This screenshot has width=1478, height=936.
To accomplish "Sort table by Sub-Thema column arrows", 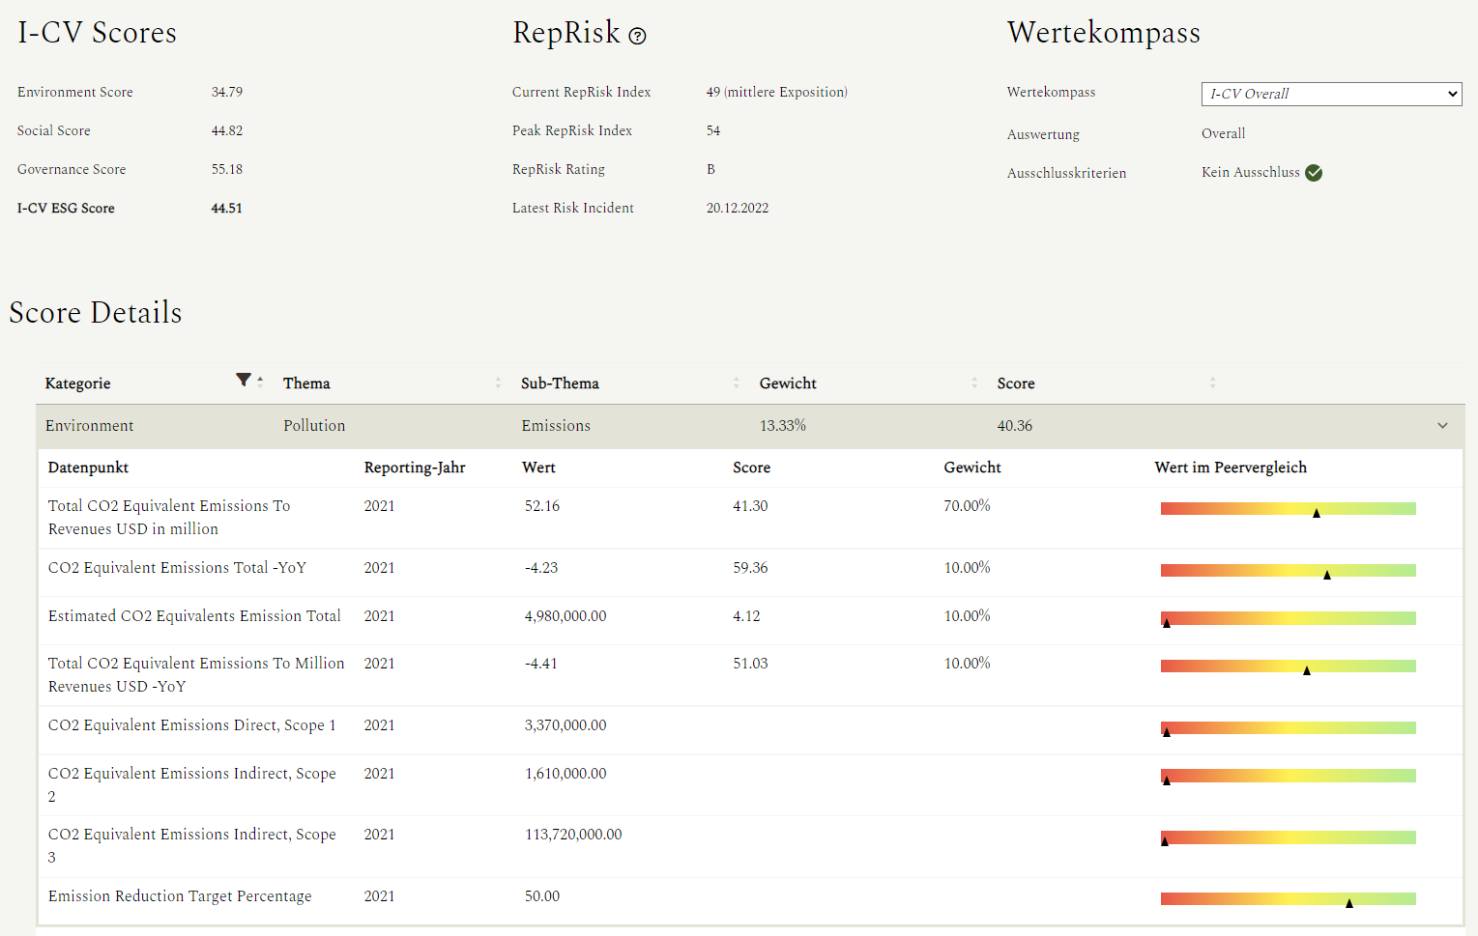I will tap(736, 383).
